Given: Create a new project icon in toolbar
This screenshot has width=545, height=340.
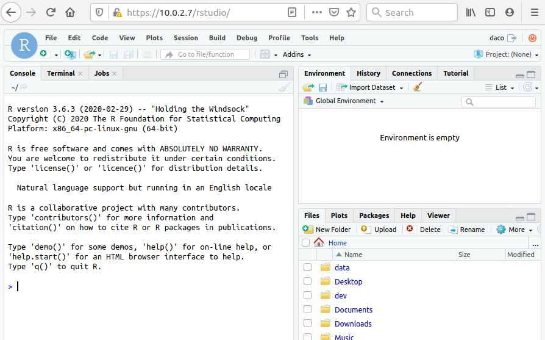Looking at the screenshot, I should 70,54.
